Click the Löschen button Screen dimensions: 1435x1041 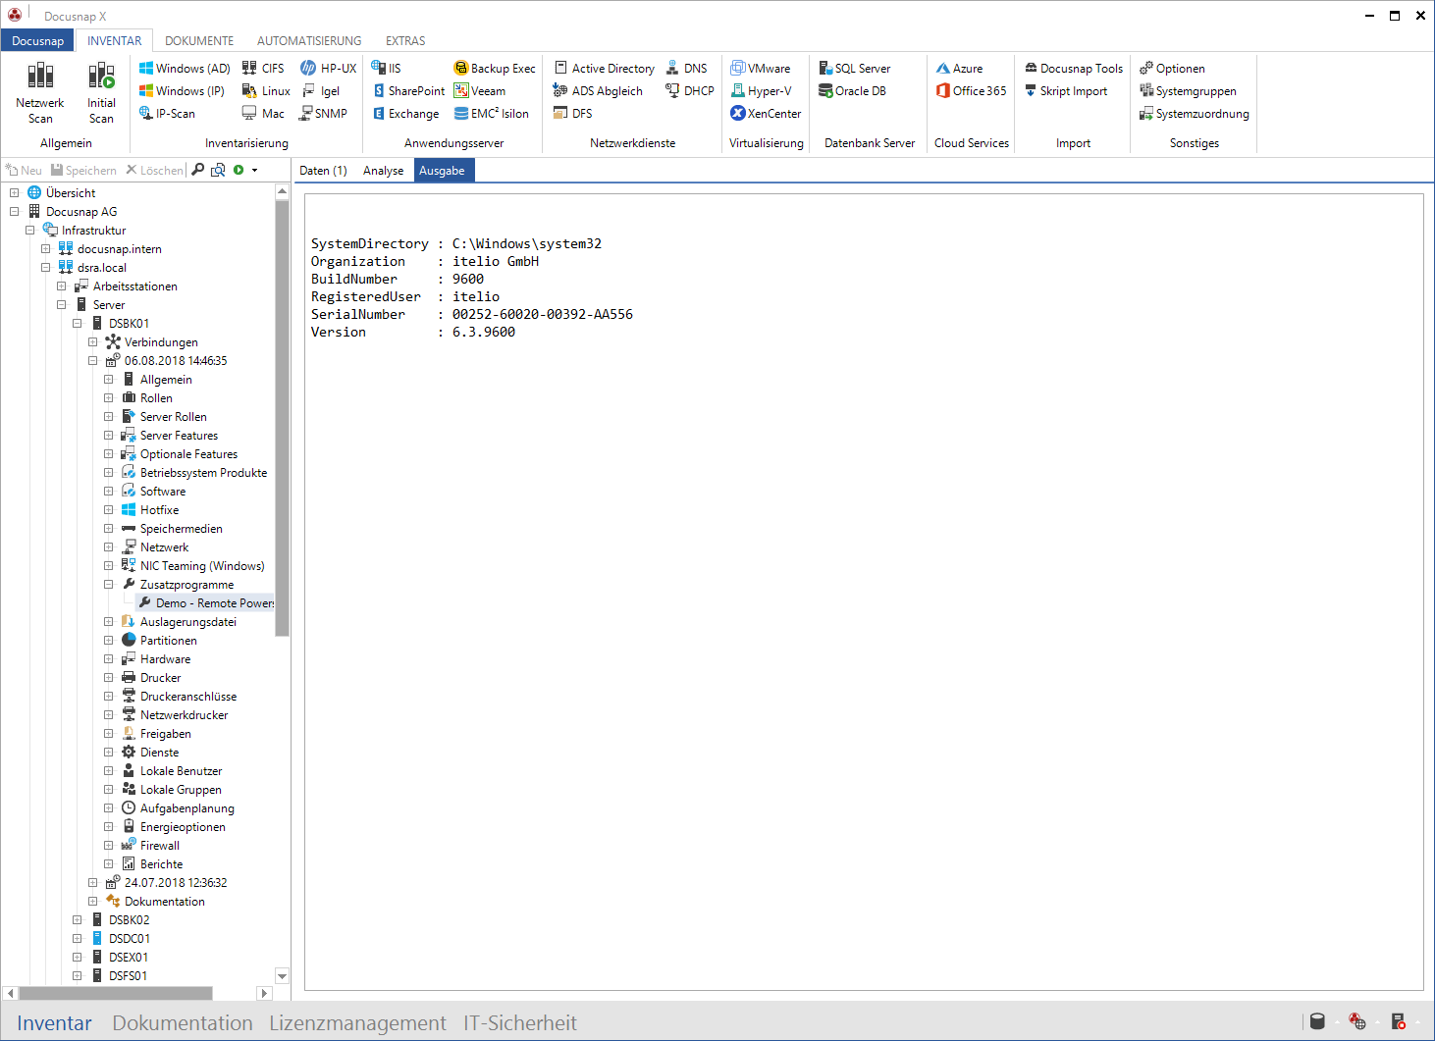click(x=154, y=170)
